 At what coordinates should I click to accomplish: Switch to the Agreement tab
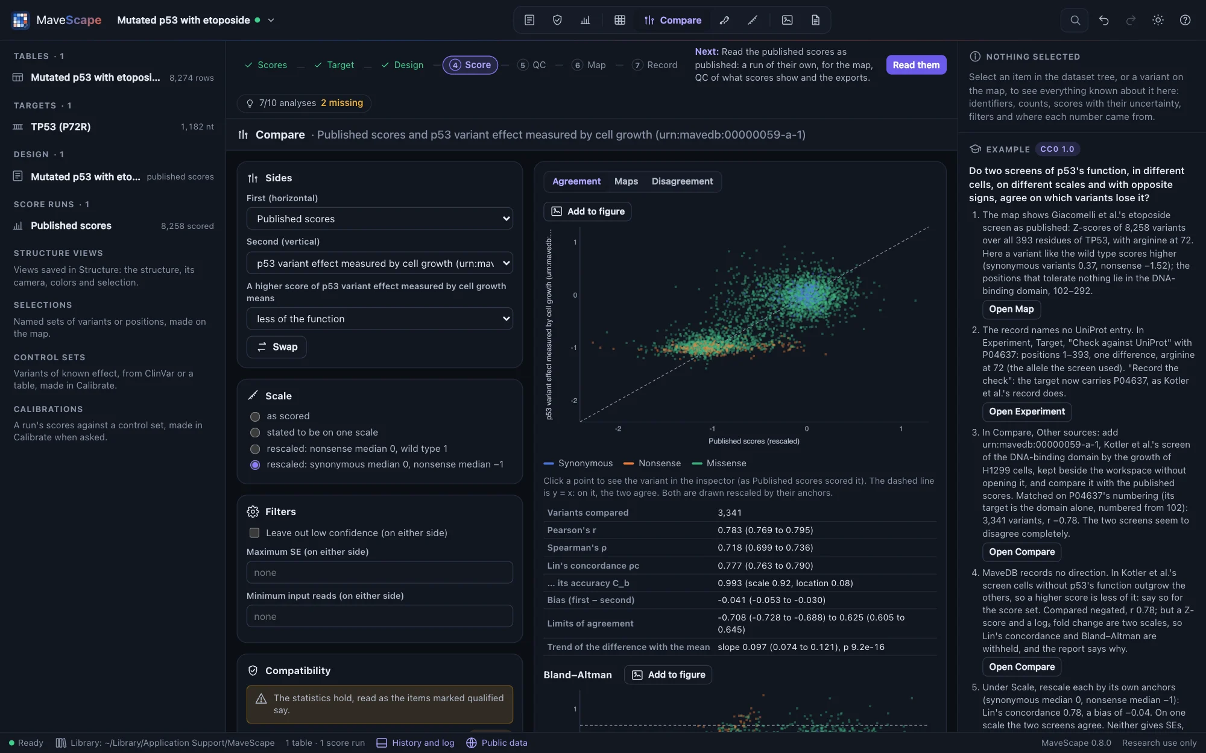coord(576,181)
